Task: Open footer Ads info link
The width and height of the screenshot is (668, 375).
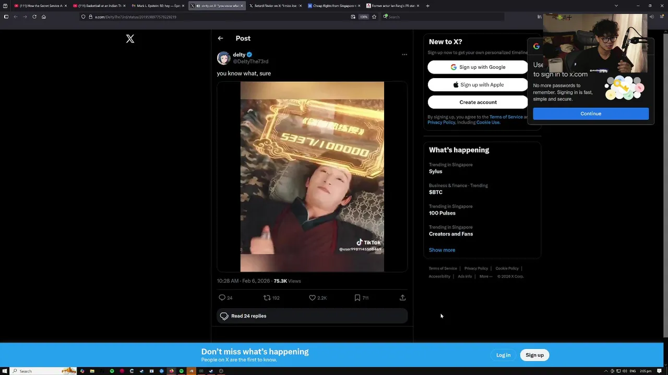Action: pos(464,277)
